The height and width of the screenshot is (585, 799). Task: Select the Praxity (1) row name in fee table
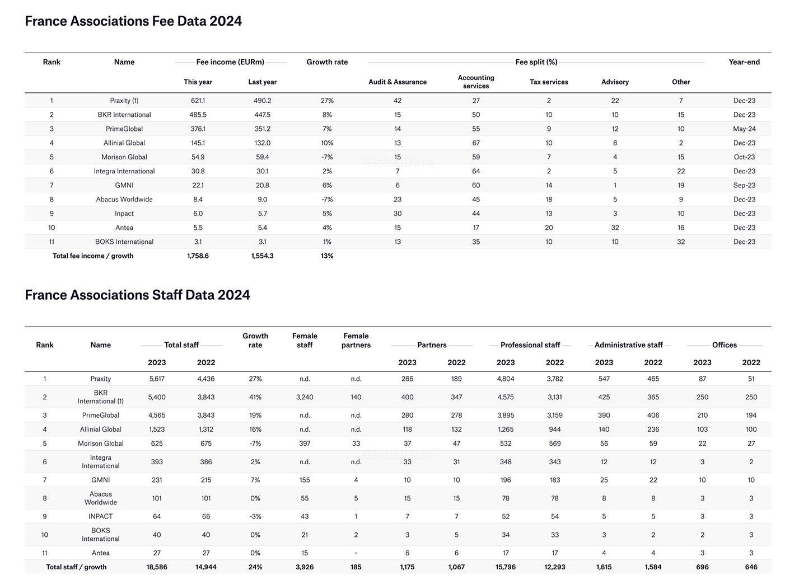(124, 101)
